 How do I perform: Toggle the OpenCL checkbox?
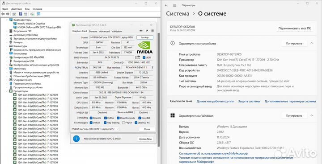(x=91, y=118)
